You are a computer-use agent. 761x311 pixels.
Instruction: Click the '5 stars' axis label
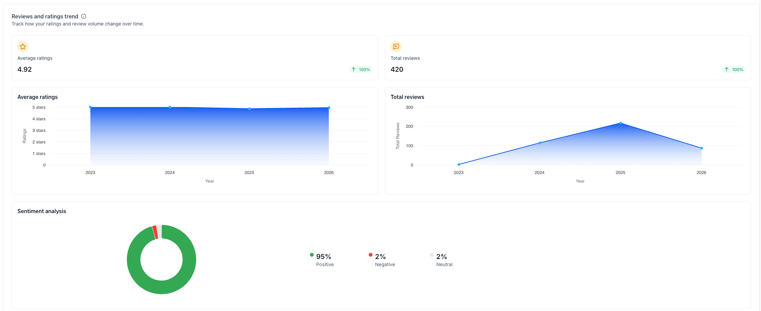tap(39, 107)
